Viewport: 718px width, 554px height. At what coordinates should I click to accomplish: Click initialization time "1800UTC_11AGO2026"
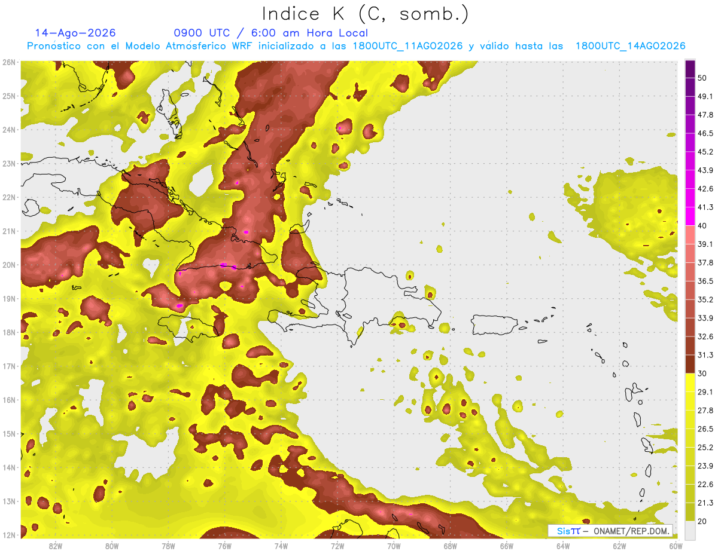point(407,46)
